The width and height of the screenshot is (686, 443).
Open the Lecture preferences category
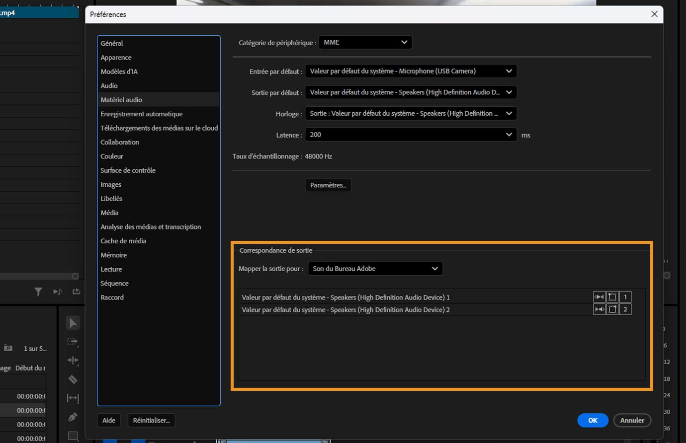click(x=159, y=269)
